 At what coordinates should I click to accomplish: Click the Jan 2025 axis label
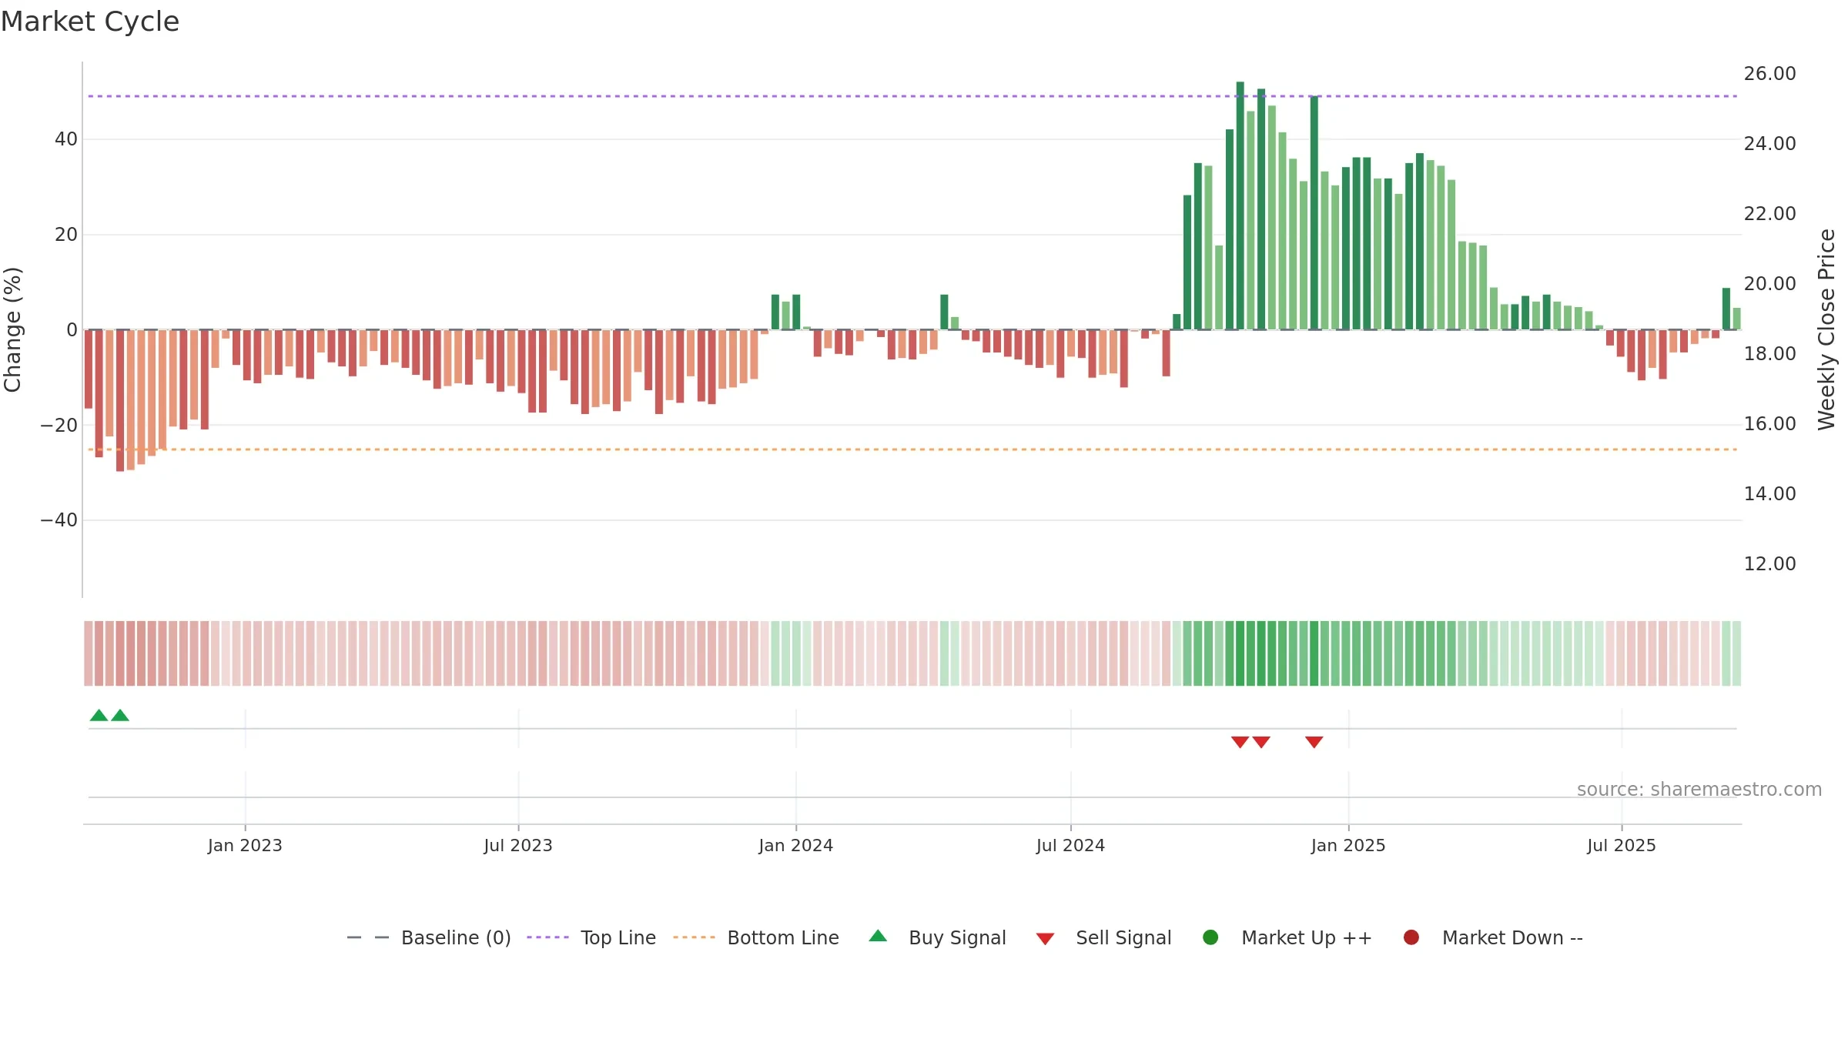click(1348, 846)
